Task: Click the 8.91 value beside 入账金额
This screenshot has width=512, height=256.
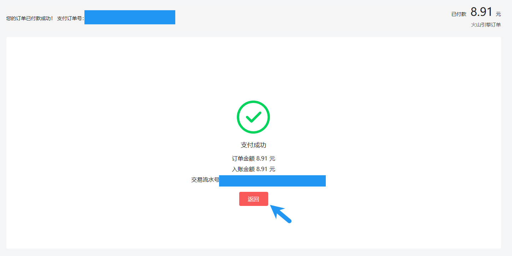Action: (x=262, y=169)
